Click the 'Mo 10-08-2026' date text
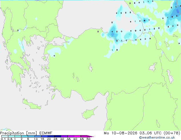This screenshot has width=181, height=140. tap(120, 133)
